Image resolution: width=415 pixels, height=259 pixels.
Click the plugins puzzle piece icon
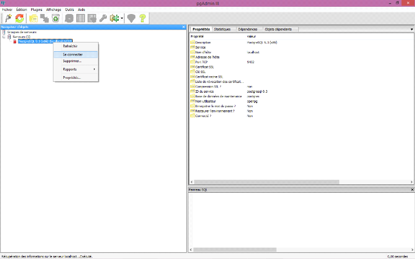pos(114,18)
